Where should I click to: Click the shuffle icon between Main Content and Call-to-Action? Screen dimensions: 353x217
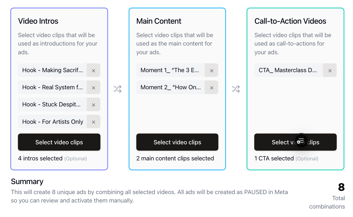(x=235, y=89)
